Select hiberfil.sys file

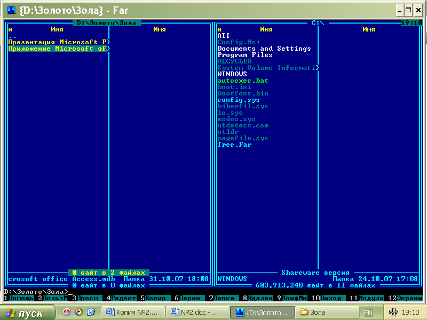coord(243,106)
